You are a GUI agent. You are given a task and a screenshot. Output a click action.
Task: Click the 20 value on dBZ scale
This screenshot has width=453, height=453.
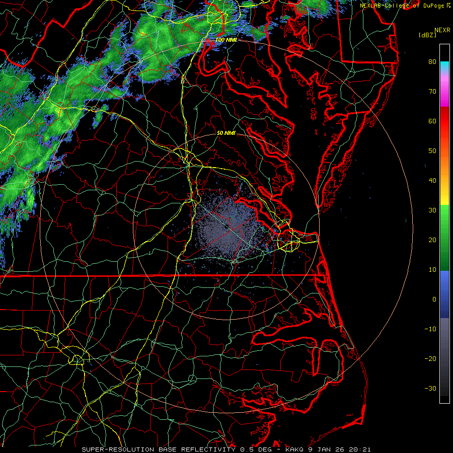point(432,240)
